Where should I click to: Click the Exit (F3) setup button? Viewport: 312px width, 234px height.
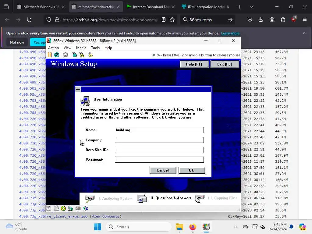225,64
